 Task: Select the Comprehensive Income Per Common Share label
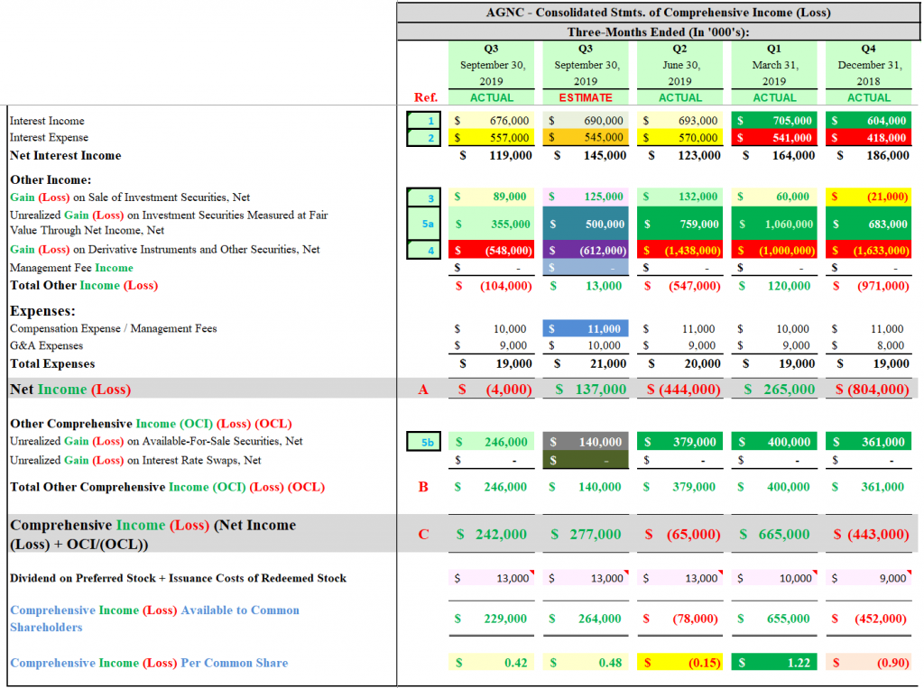click(149, 663)
